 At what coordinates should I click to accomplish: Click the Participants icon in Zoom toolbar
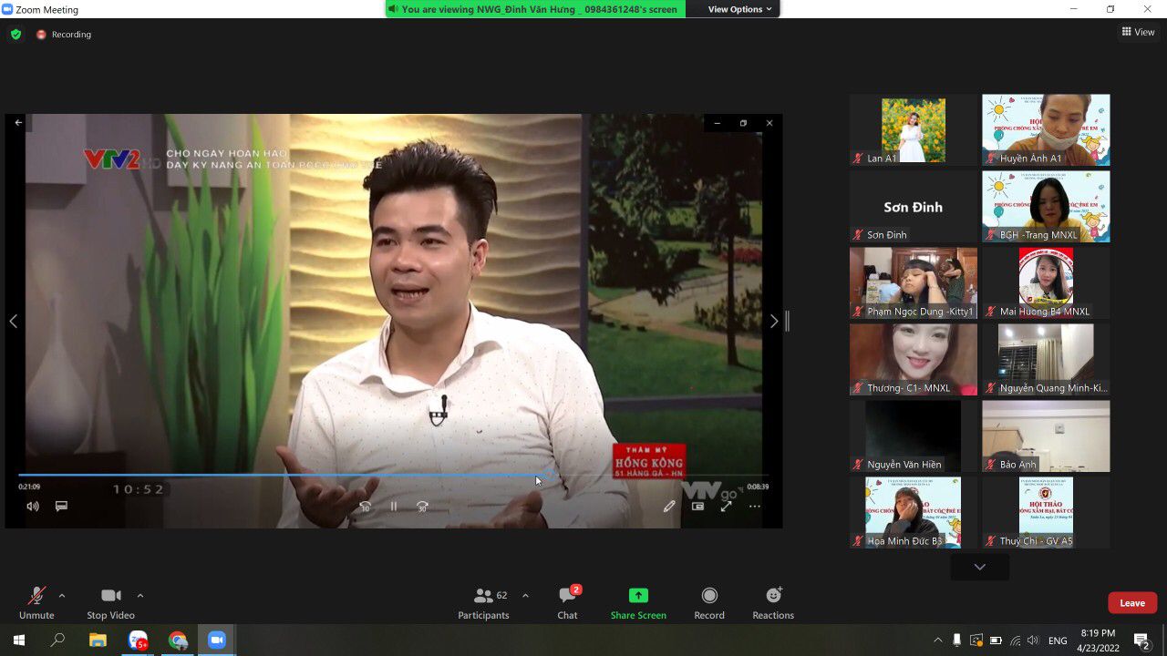coord(484,596)
